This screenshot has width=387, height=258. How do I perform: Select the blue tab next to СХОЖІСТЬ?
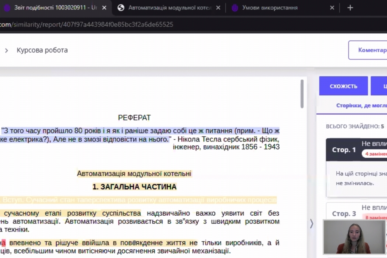pyautogui.click(x=379, y=86)
